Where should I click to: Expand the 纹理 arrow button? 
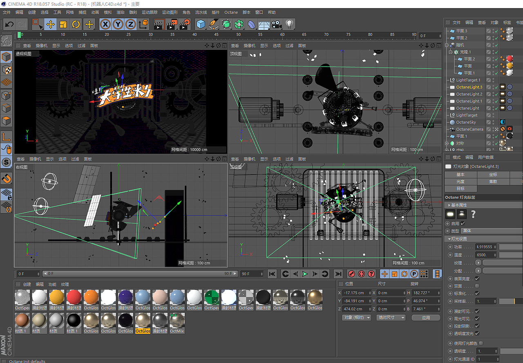(x=478, y=263)
